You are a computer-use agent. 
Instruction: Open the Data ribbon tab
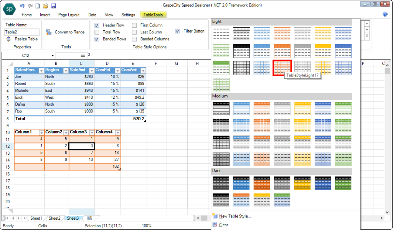coord(92,15)
